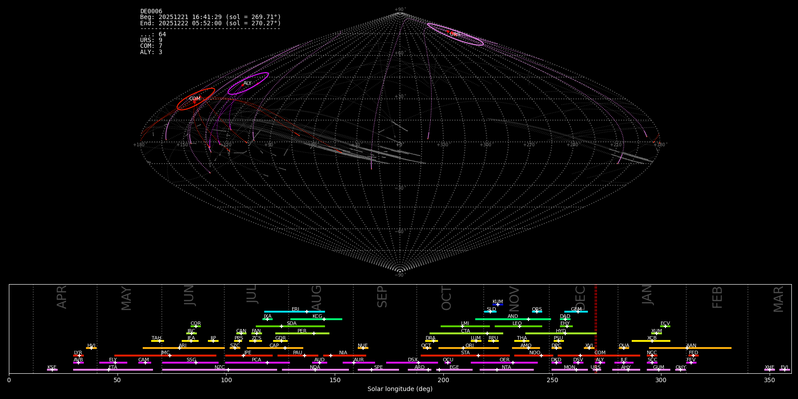Click the QUA shower label in the timeline
798x399 pixels.
point(624,346)
